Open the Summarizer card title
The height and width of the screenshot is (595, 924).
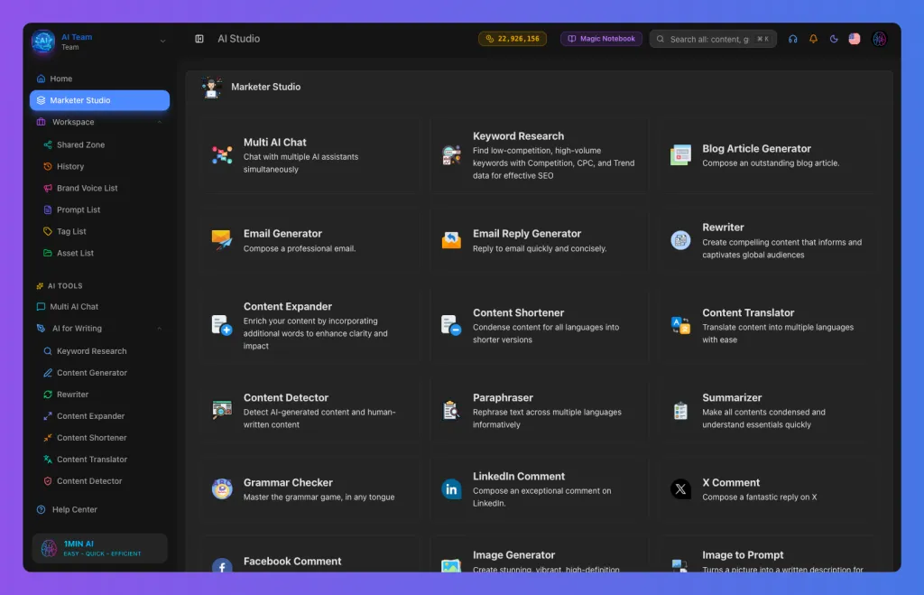(731, 397)
